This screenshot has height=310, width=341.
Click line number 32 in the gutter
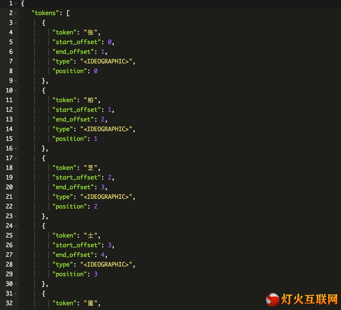(9, 303)
